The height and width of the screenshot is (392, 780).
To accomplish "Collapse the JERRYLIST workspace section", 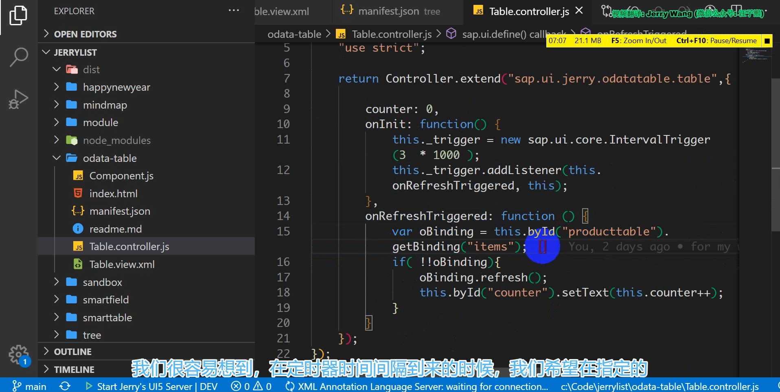I will tap(46, 52).
